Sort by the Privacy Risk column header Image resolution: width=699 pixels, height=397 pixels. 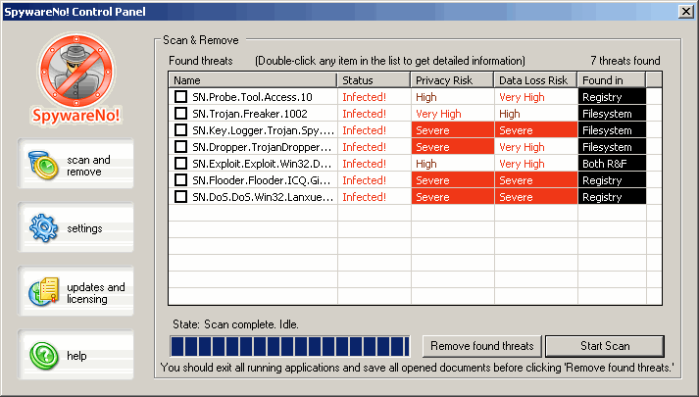click(x=452, y=80)
